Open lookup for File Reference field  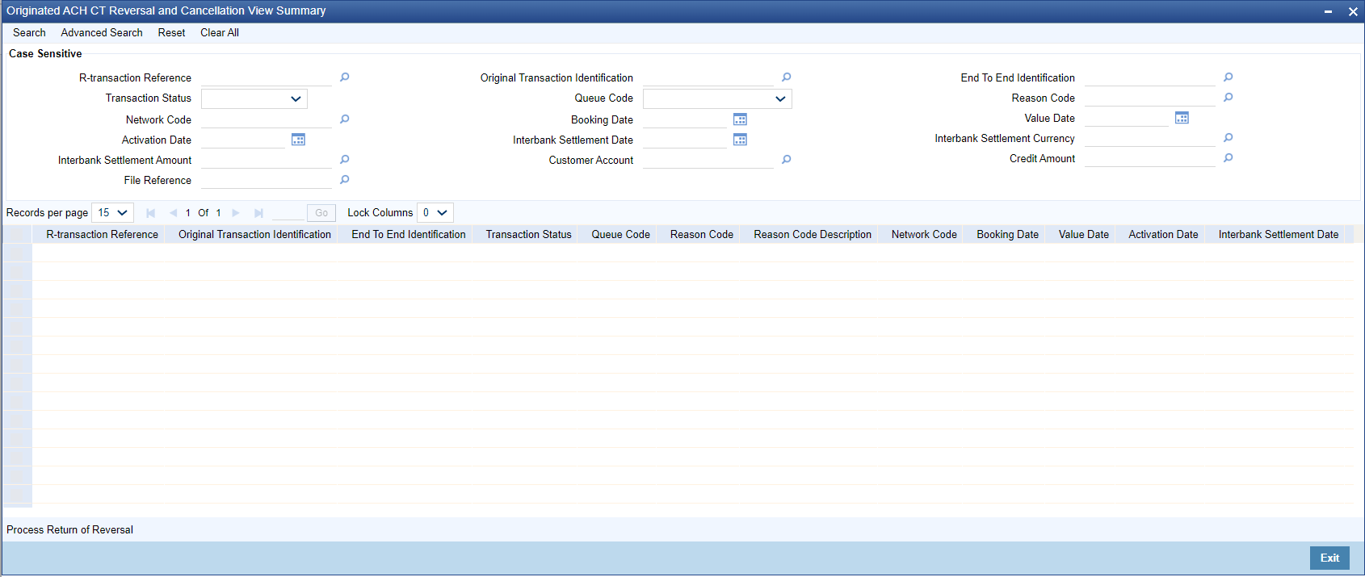(345, 180)
